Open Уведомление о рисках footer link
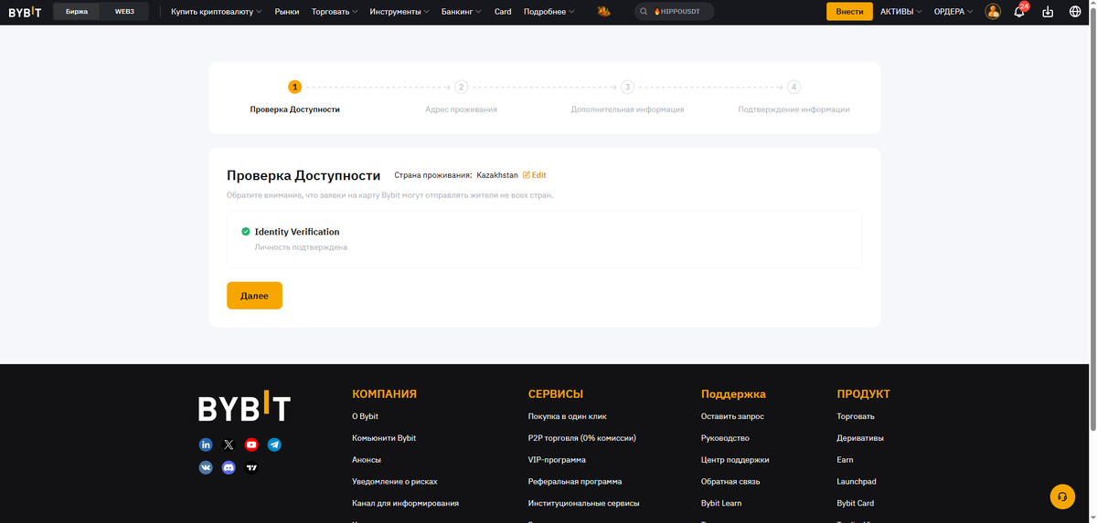 395,481
